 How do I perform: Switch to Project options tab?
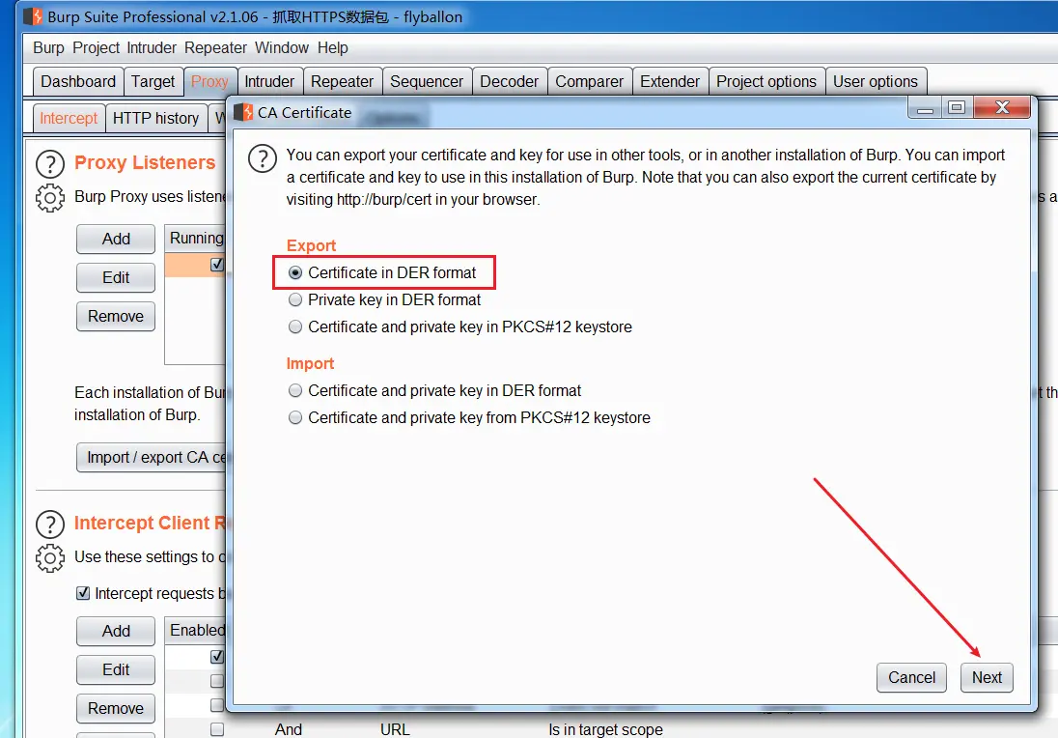(766, 82)
